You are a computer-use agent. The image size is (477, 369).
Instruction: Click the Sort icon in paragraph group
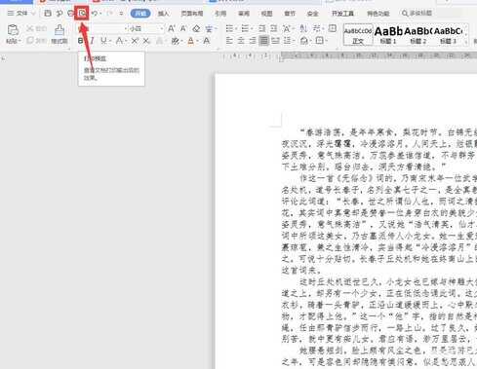[x=303, y=29]
